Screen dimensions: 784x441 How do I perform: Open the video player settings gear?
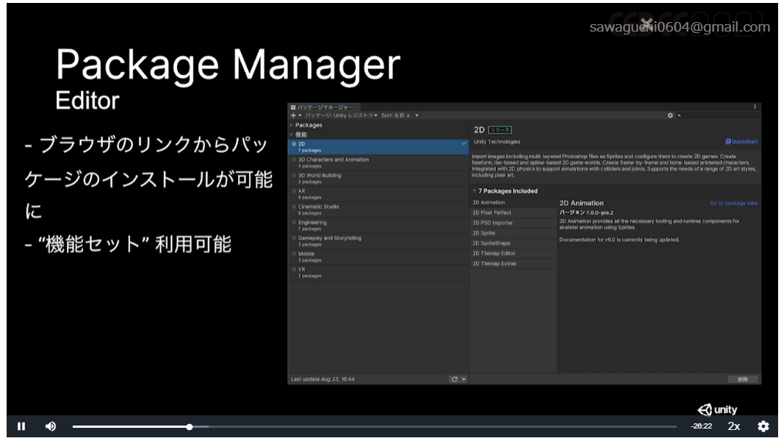[x=763, y=426]
